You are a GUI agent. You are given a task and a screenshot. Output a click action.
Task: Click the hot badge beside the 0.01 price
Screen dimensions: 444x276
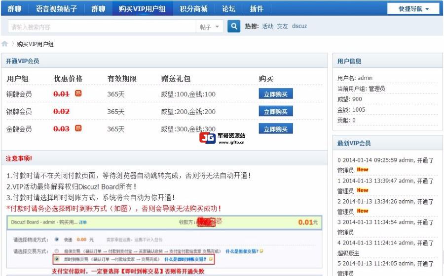78,93
